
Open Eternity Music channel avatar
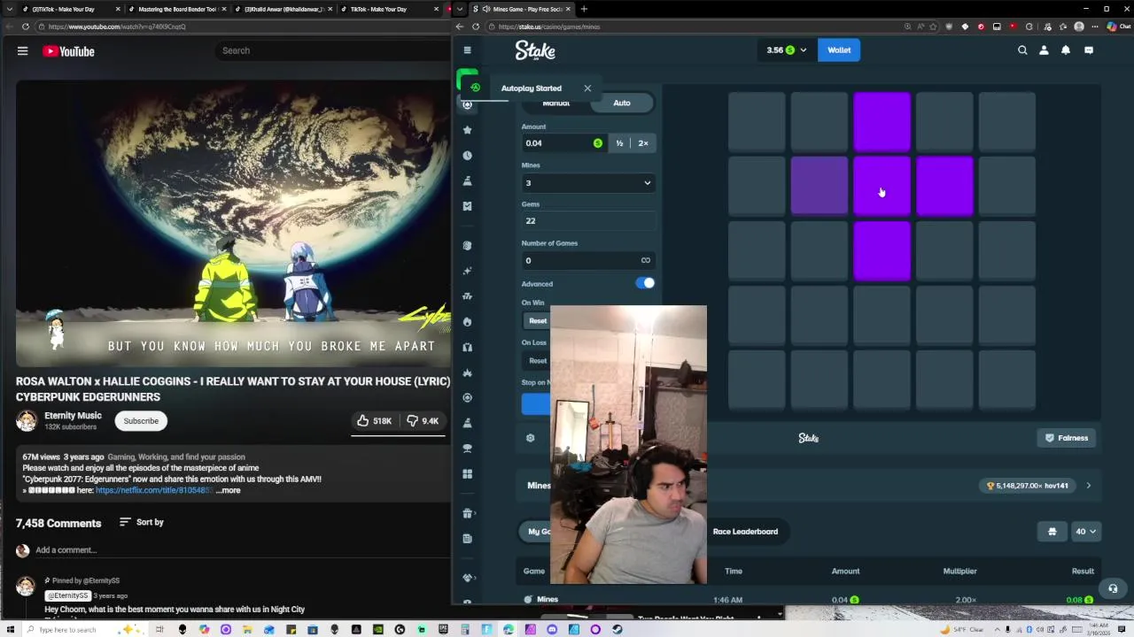(x=27, y=421)
